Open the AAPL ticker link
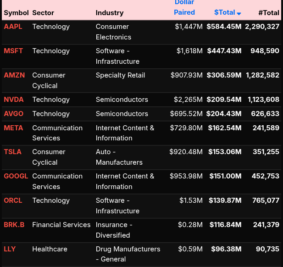The image size is (283, 267). coord(13,27)
